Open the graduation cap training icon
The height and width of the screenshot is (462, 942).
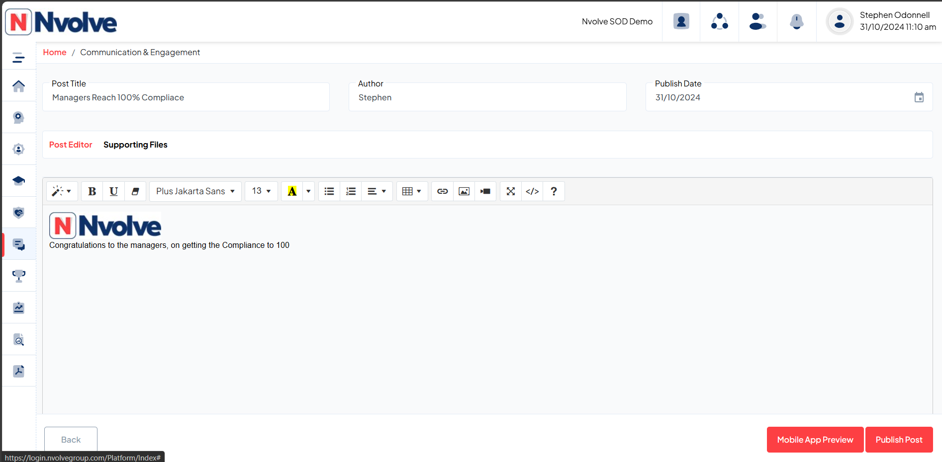pos(18,181)
